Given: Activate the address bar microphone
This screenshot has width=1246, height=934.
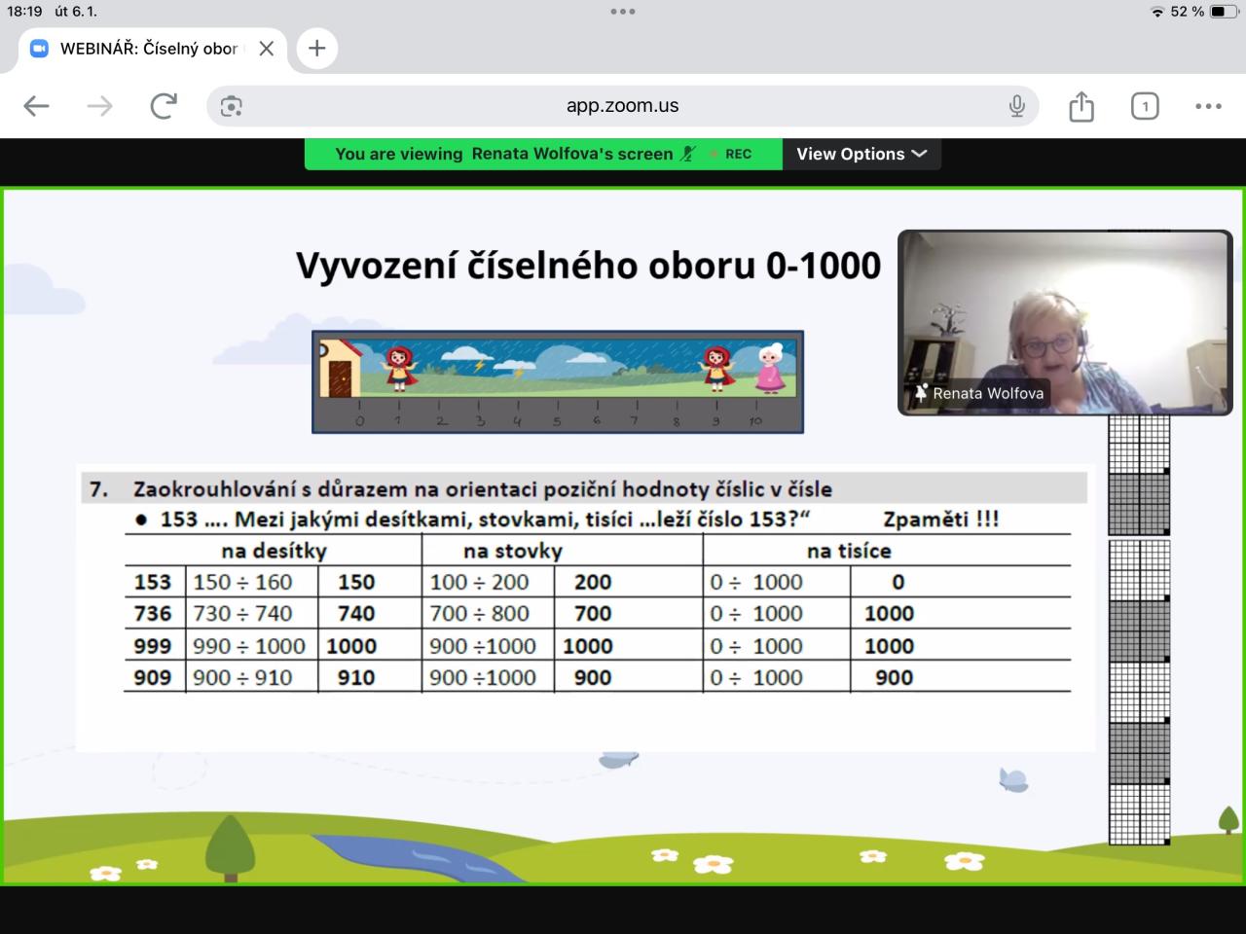Looking at the screenshot, I should pos(1016,106).
